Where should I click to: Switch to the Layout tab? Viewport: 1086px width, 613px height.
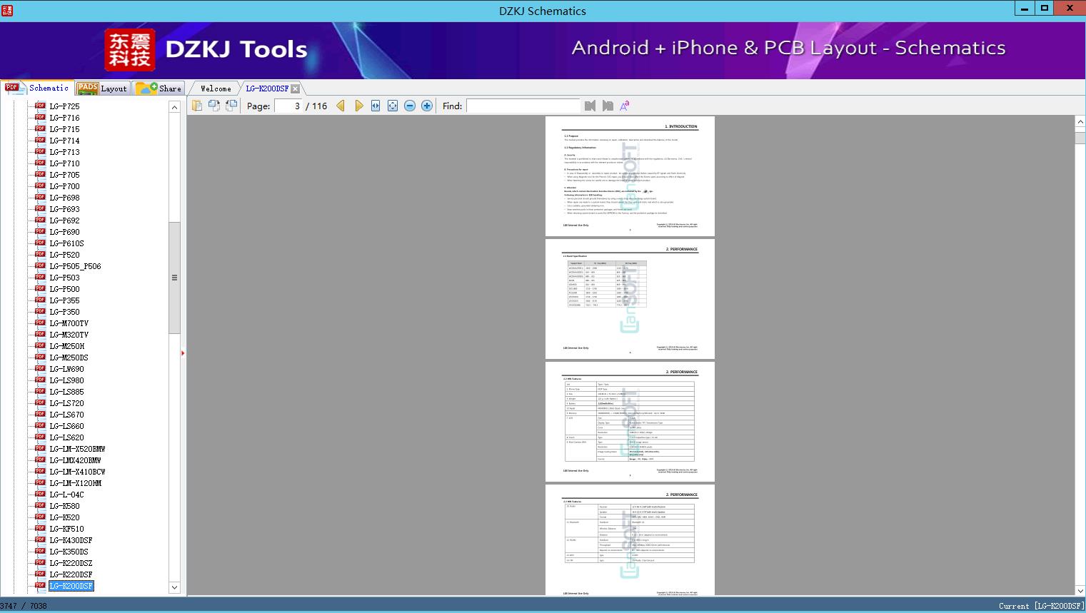pos(102,88)
